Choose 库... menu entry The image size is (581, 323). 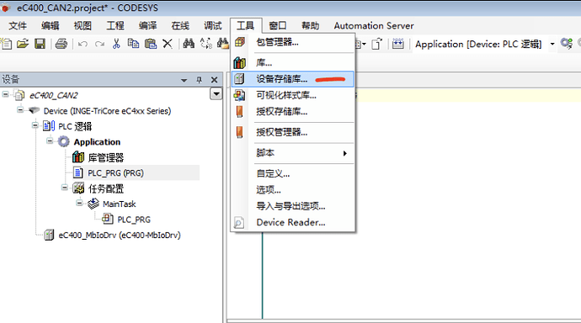[292, 62]
